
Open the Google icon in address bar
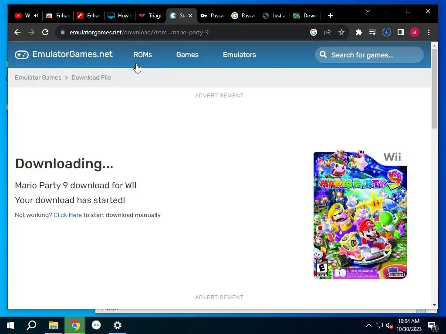click(314, 32)
